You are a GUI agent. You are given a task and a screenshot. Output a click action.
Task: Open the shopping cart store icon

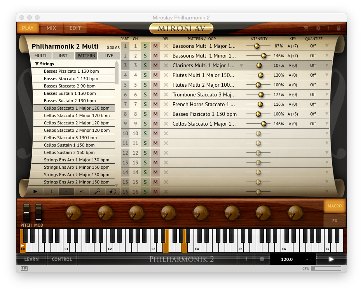pos(306,28)
